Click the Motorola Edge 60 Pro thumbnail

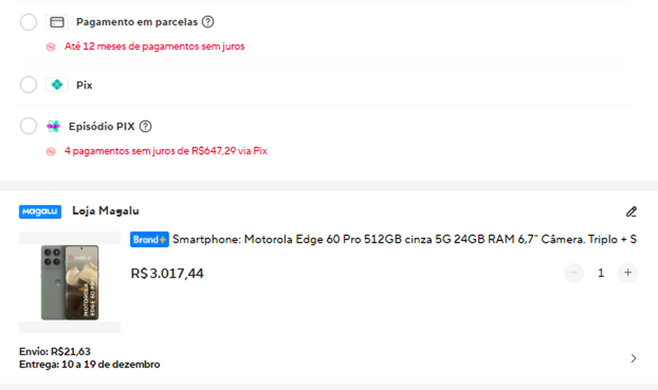(x=69, y=282)
